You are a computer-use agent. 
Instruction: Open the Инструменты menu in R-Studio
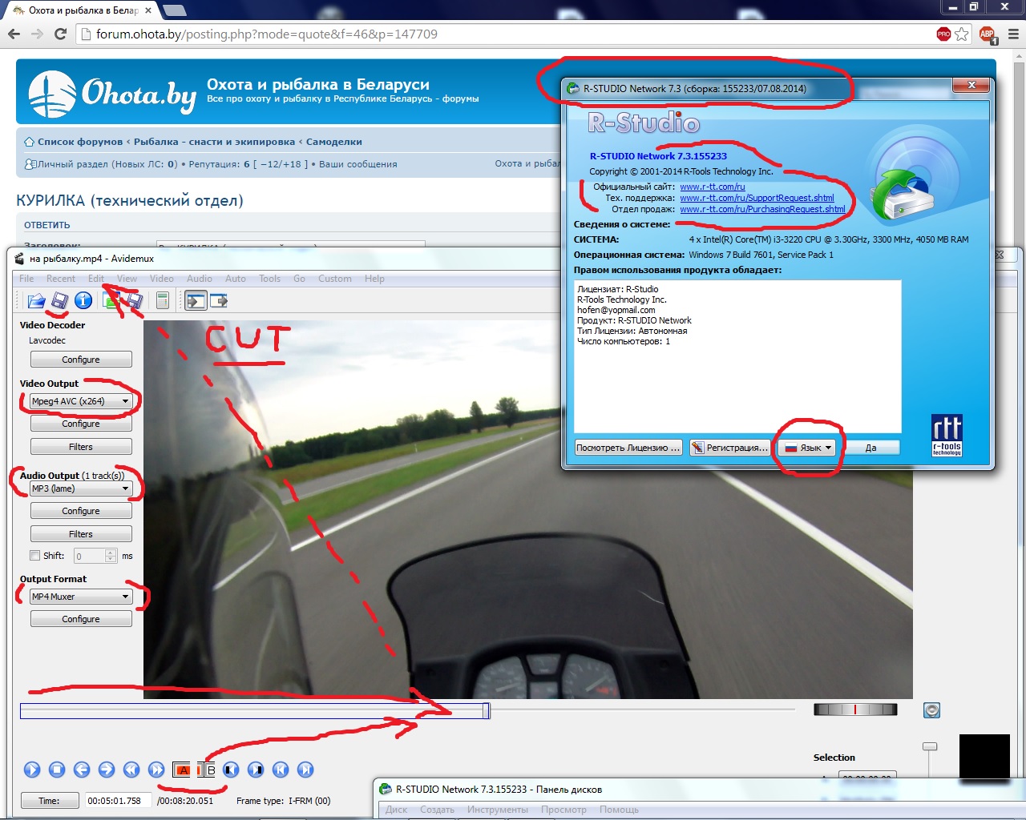point(497,810)
